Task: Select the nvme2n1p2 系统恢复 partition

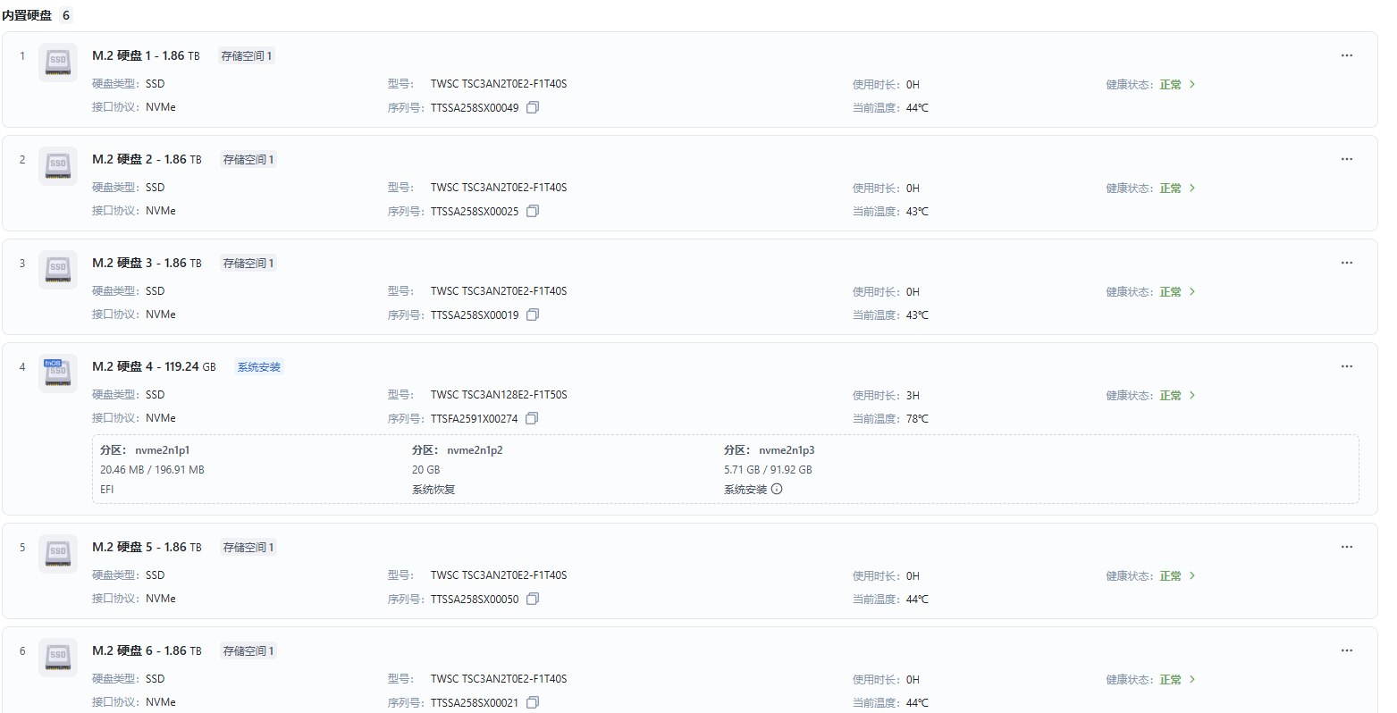Action: tap(457, 469)
